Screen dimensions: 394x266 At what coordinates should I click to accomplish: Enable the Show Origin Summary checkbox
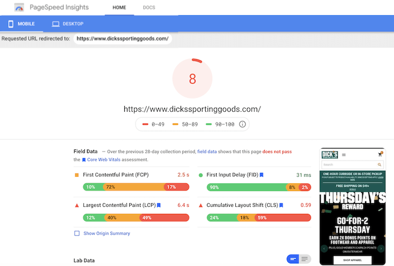[x=77, y=233]
